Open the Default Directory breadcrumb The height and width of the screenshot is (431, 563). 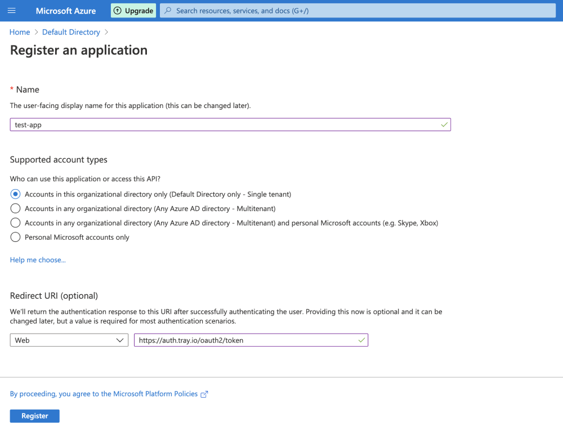(x=71, y=32)
